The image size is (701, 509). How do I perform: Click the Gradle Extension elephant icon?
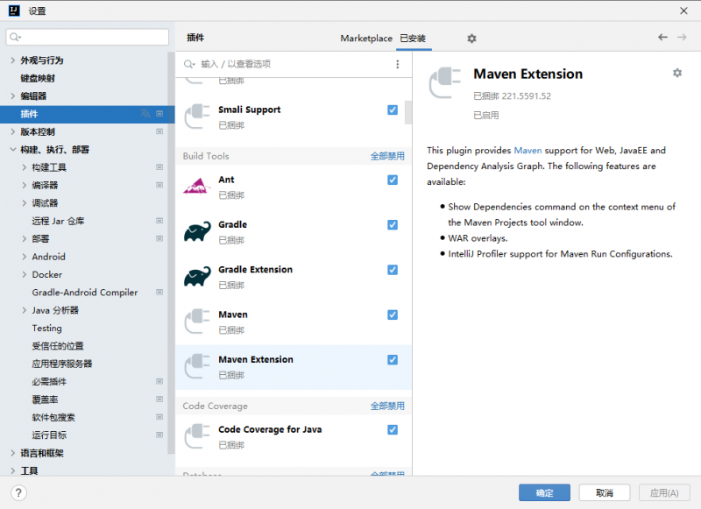pyautogui.click(x=197, y=277)
